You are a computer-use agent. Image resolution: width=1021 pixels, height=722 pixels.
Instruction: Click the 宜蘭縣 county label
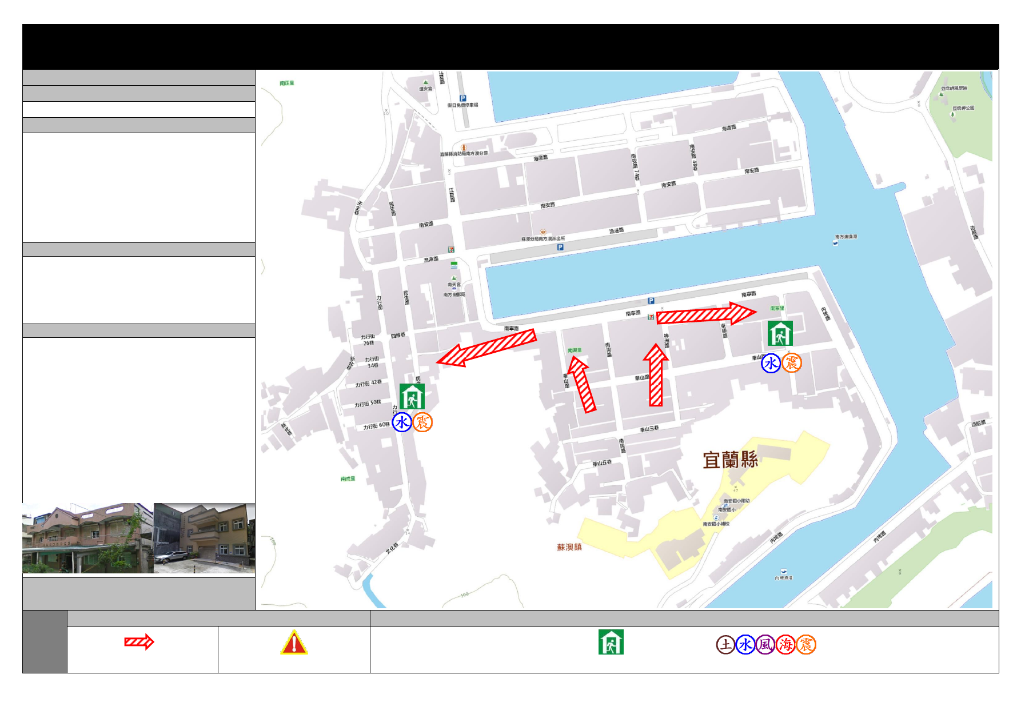[730, 460]
